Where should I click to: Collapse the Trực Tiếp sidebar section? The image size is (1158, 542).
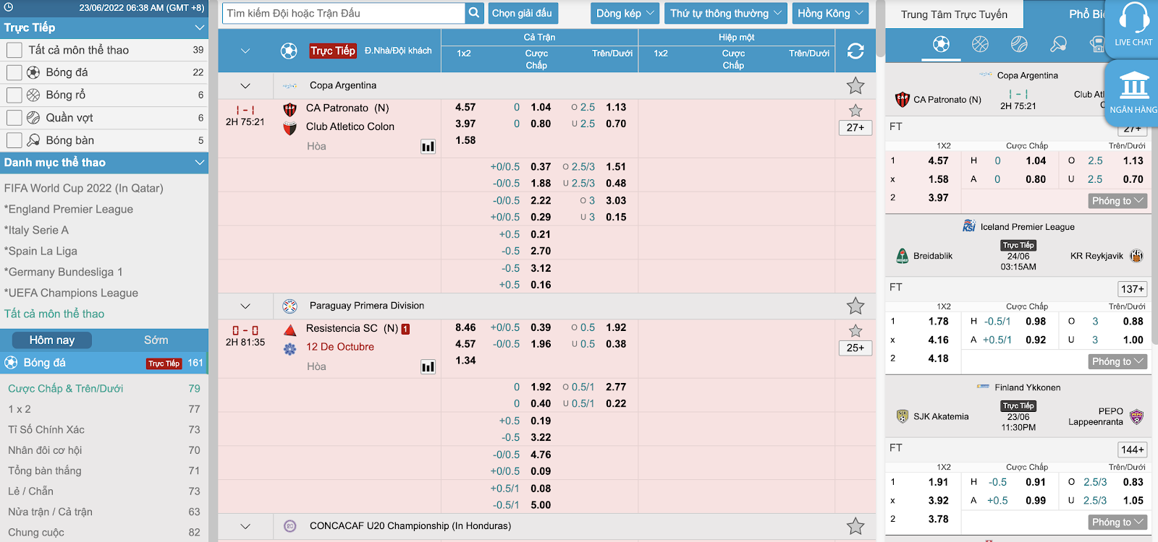[x=199, y=27]
